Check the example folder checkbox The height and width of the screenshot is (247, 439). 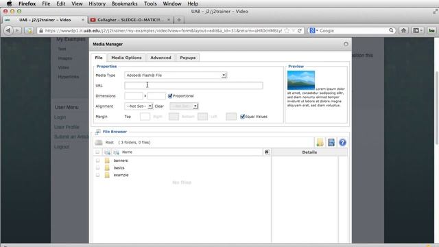coord(97,175)
